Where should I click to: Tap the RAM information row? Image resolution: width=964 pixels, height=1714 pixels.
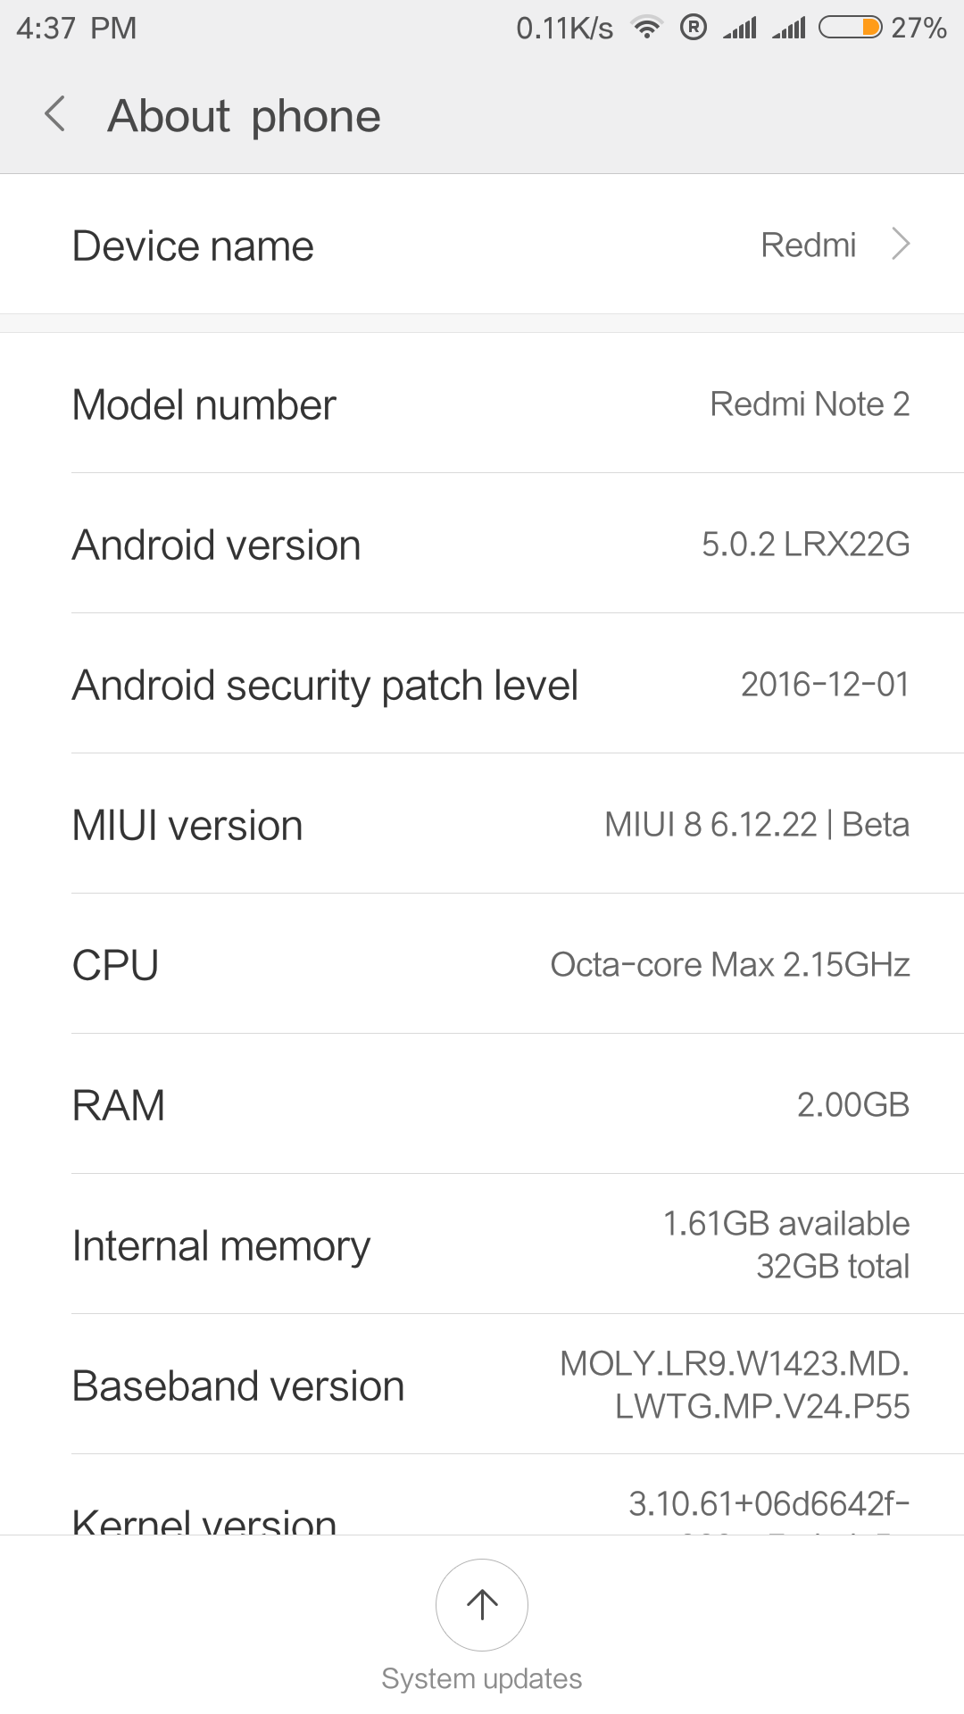click(x=482, y=1105)
